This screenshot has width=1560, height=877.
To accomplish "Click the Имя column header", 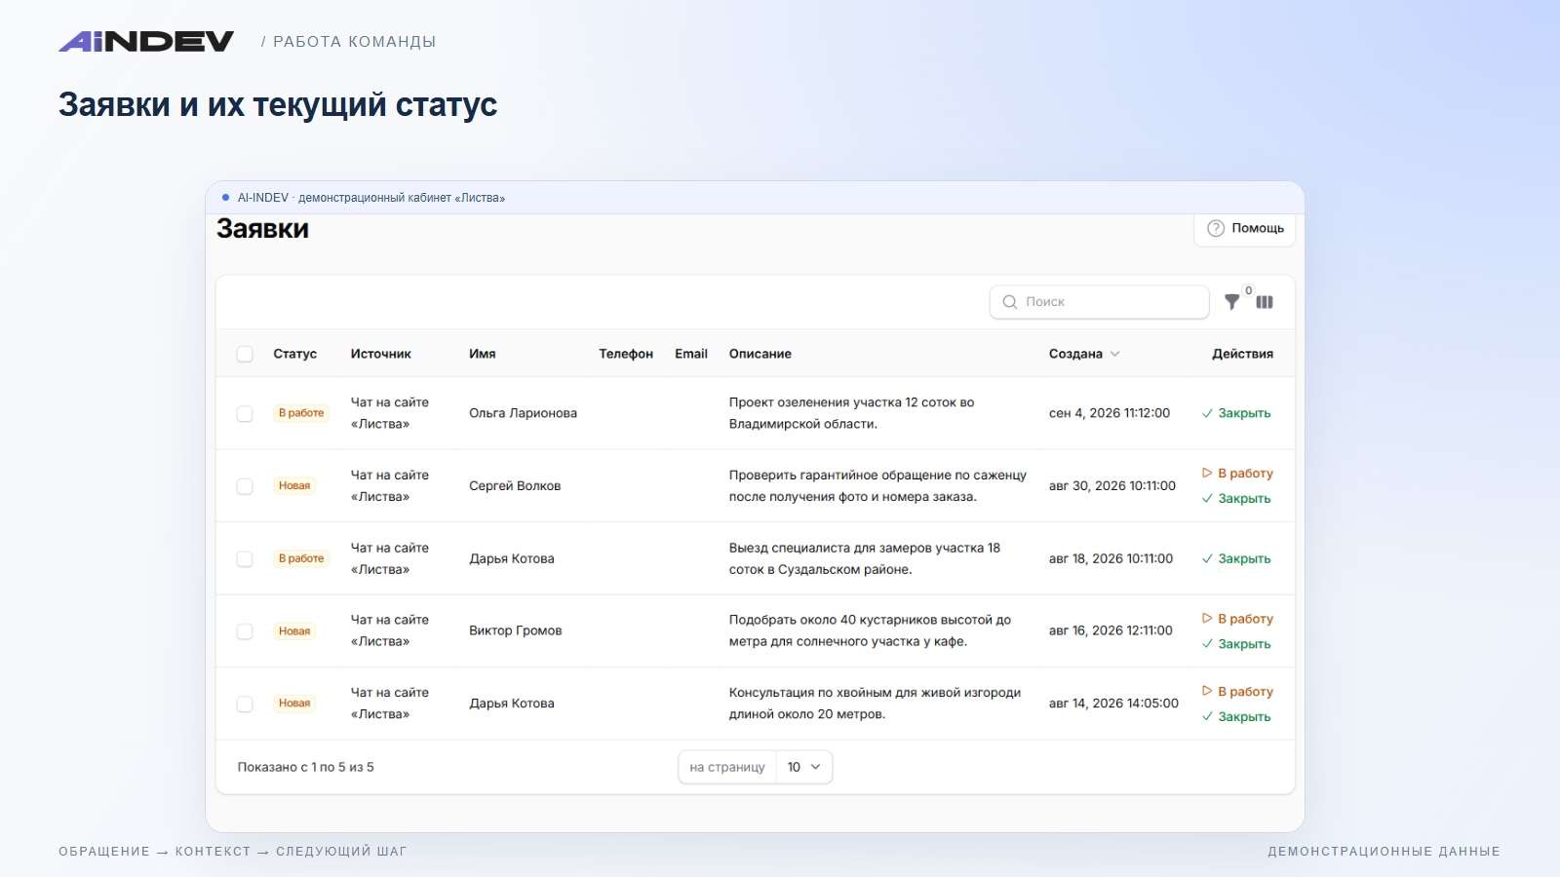I will coord(482,354).
